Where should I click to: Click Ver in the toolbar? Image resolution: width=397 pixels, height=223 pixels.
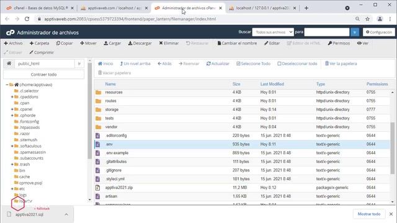click(x=362, y=43)
